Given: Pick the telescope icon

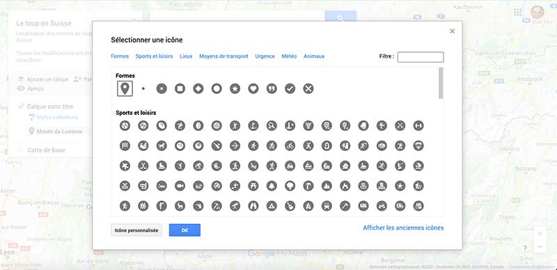Looking at the screenshot, I should click(235, 206).
